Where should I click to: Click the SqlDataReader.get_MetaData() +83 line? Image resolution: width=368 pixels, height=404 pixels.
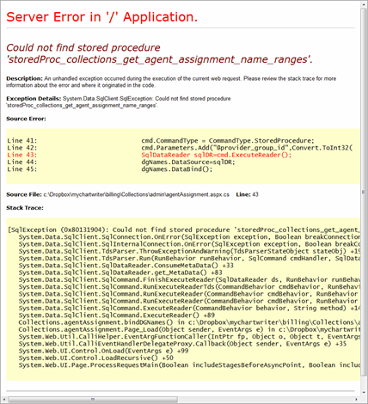tap(120, 272)
